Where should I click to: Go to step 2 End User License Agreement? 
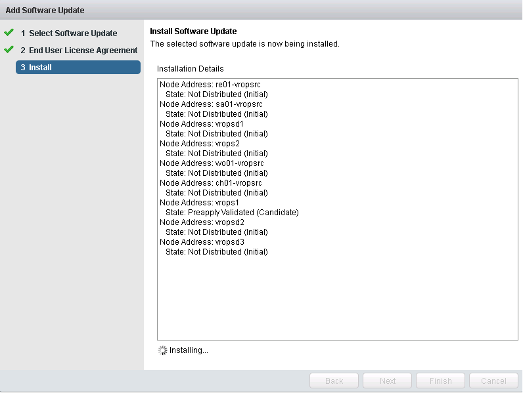pos(78,50)
